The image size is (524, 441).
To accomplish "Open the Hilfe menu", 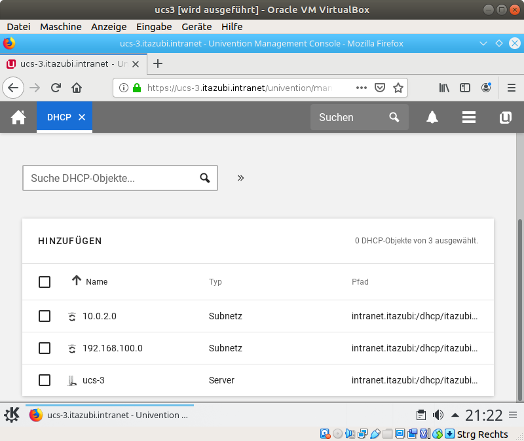I will click(x=232, y=27).
